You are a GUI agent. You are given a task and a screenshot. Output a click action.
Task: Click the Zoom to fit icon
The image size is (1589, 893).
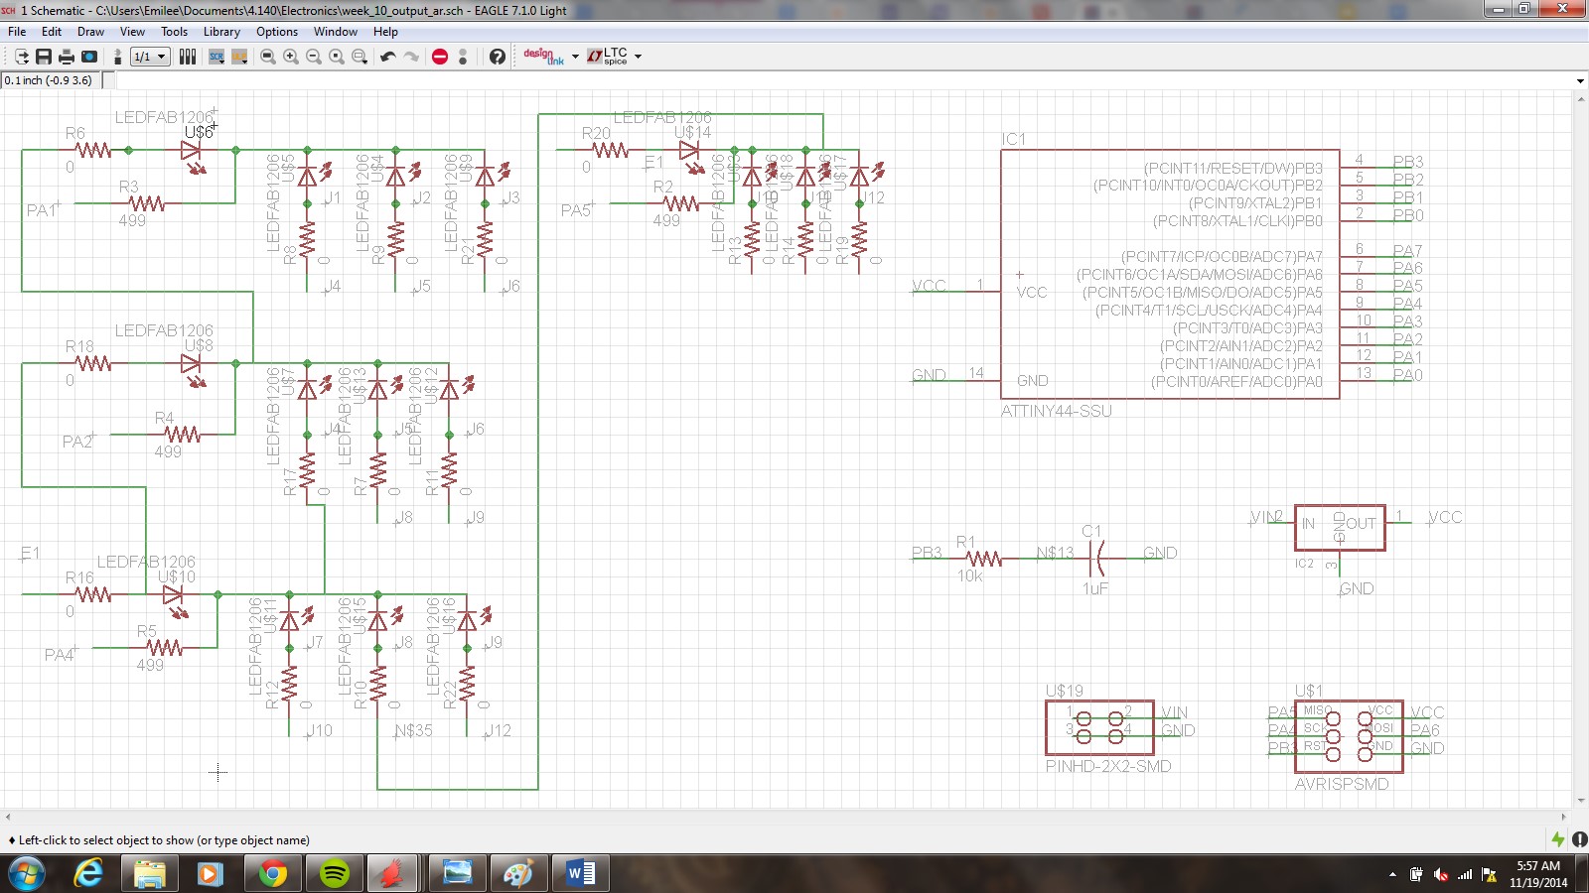click(x=268, y=57)
